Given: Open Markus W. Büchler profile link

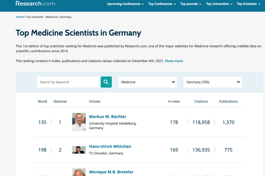Looking at the screenshot, I should click(108, 117).
